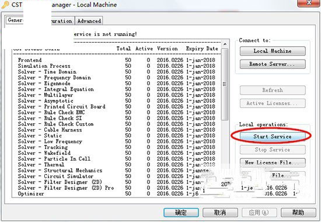Select the Simulation Process row
The height and width of the screenshot is (222, 321).
click(x=116, y=66)
